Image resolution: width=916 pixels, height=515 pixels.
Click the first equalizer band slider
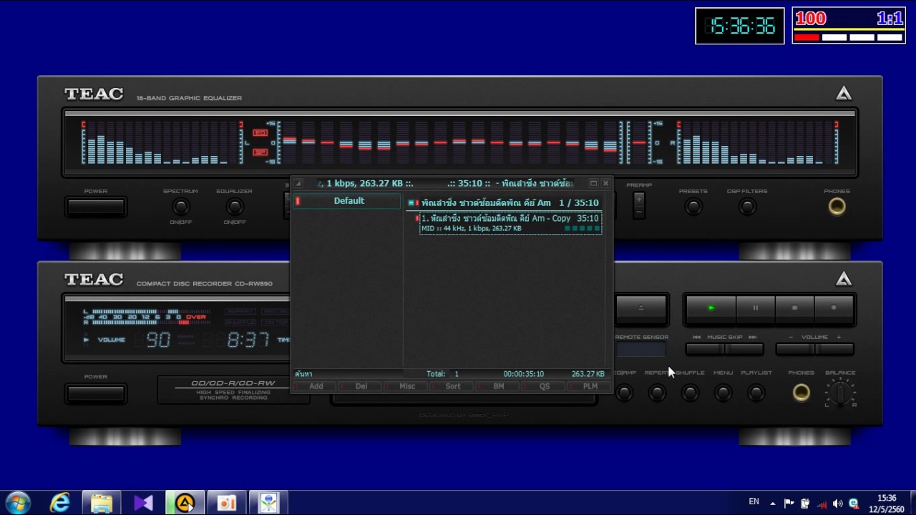point(289,142)
